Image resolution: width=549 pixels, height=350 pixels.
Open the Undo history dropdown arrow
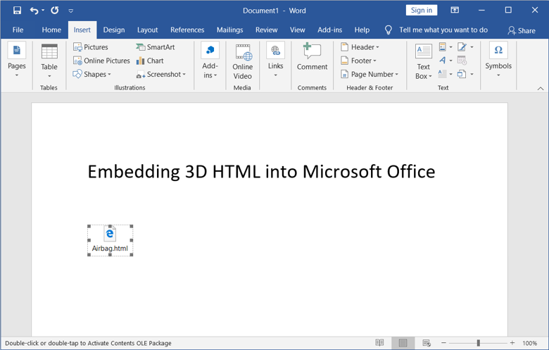(x=43, y=10)
